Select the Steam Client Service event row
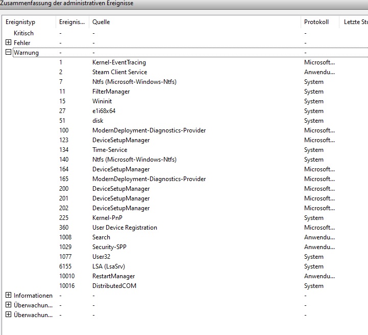Screen dimensions: 368x335 185,72
